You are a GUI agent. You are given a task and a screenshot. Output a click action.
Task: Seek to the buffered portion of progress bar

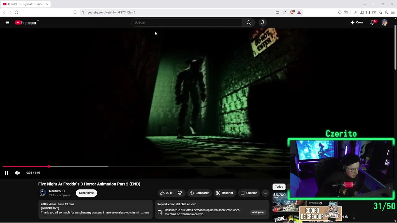tap(79, 166)
